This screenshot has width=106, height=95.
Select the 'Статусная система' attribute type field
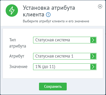pos(65,40)
